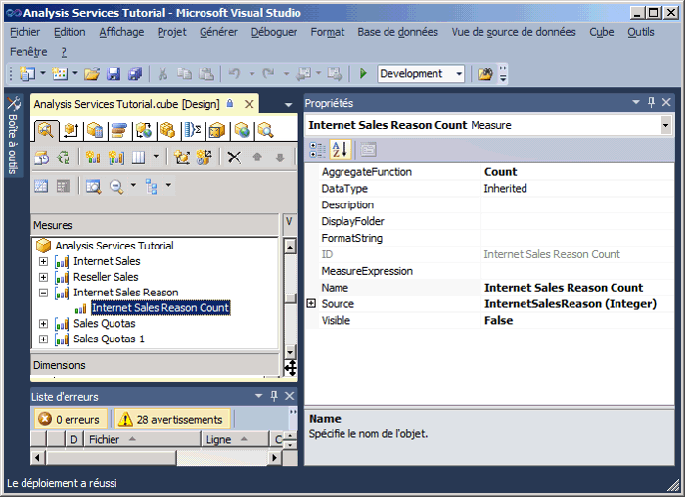685x497 pixels.
Task: Click the Save icon in the toolbar
Action: pyautogui.click(x=114, y=74)
